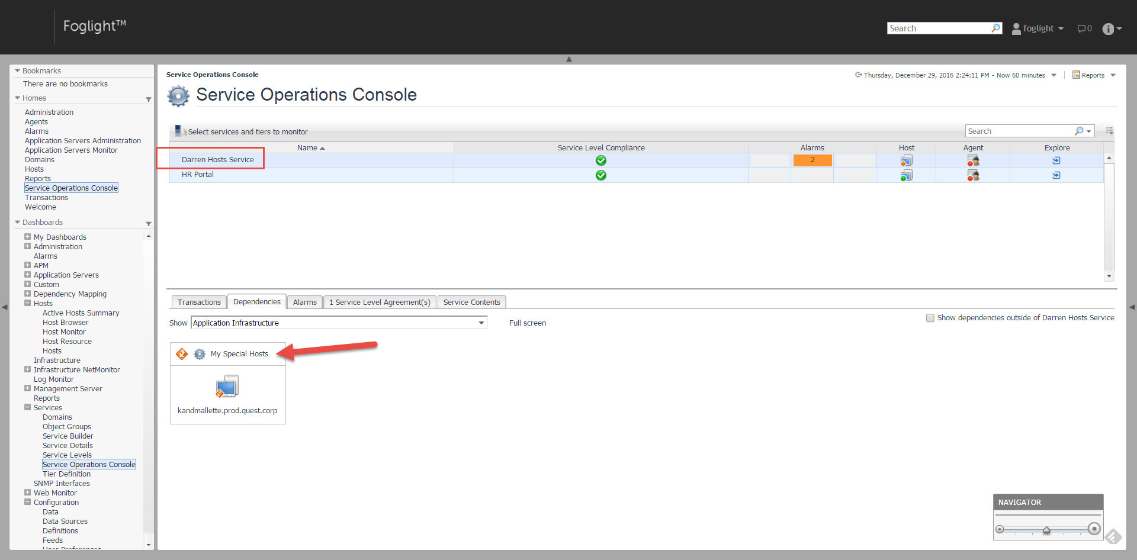Expand the APM dashboards node

[x=27, y=265]
